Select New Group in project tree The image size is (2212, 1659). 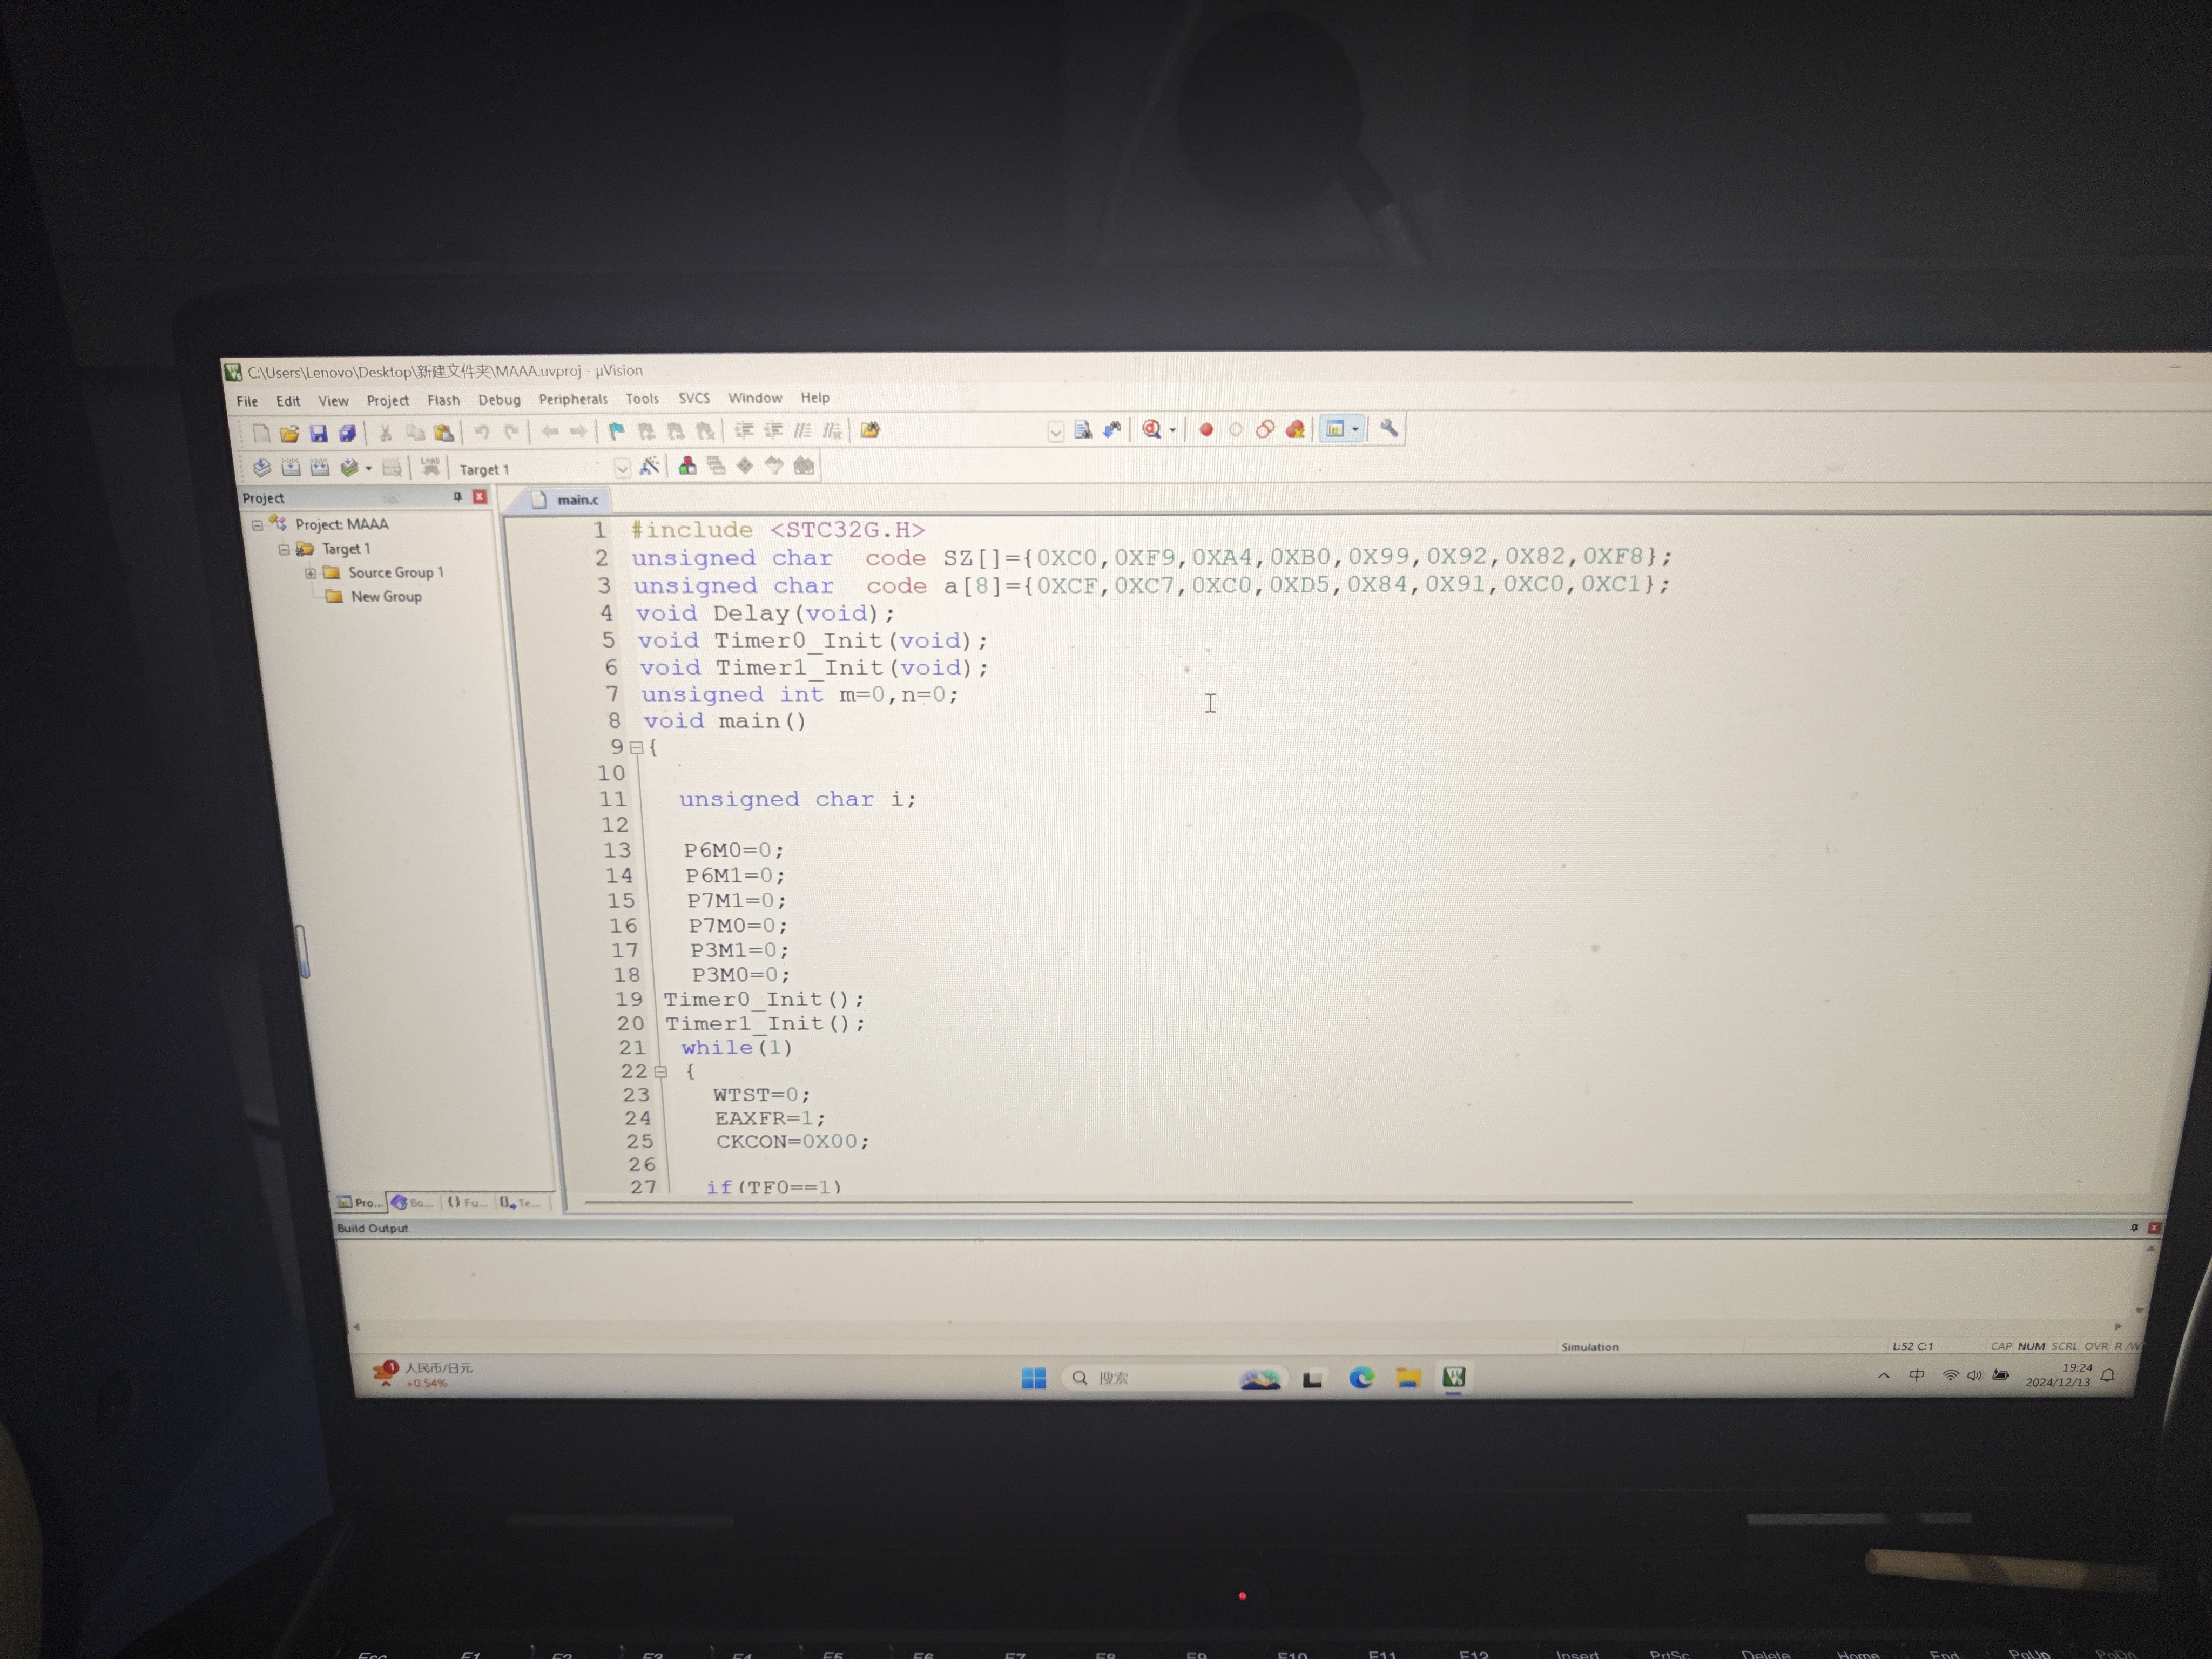385,597
